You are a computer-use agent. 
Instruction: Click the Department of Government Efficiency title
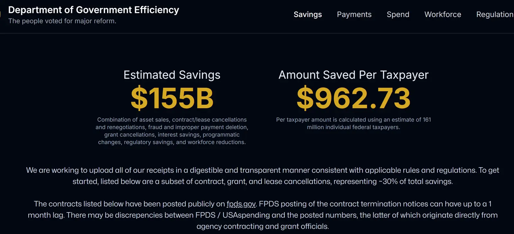(93, 10)
